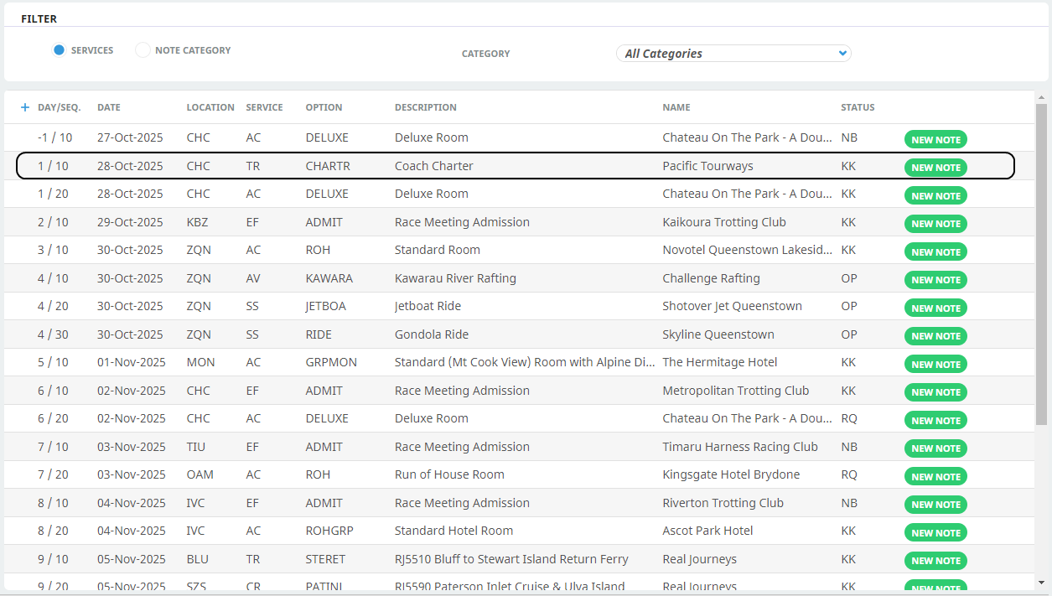Add new note for Kawarau River Rafting
The image size is (1052, 596).
[x=935, y=280]
